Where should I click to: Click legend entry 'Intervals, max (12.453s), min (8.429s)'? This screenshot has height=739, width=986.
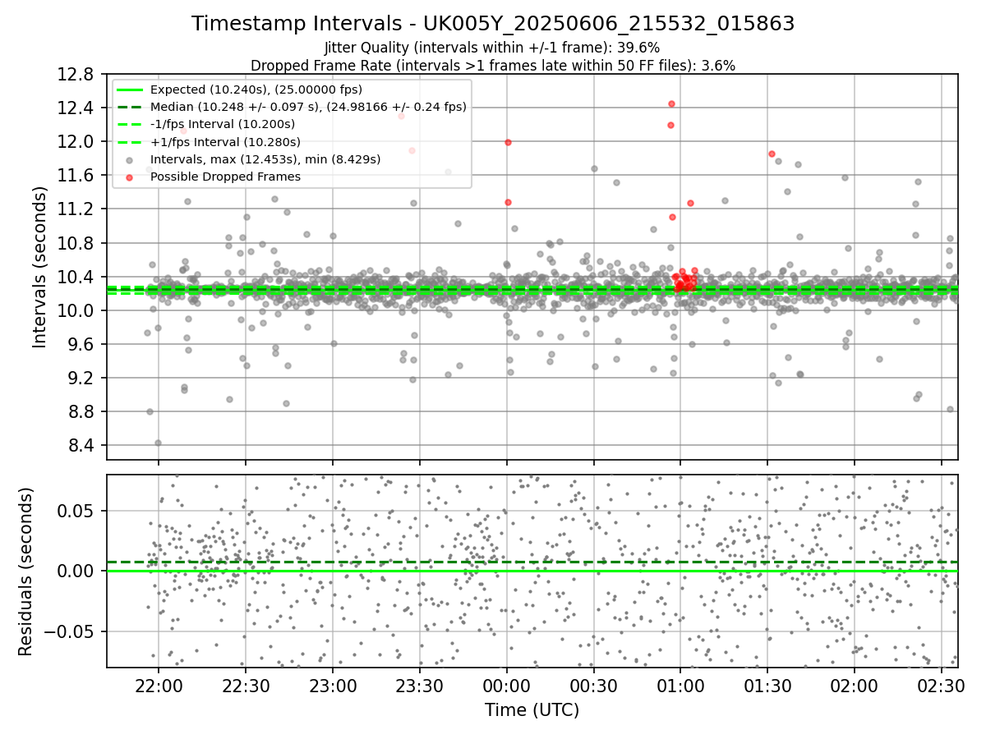click(x=265, y=159)
